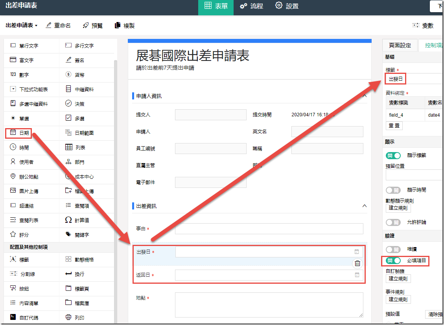This screenshot has width=444, height=325.
Task: Click the 複製 copy button
Action: (125, 26)
